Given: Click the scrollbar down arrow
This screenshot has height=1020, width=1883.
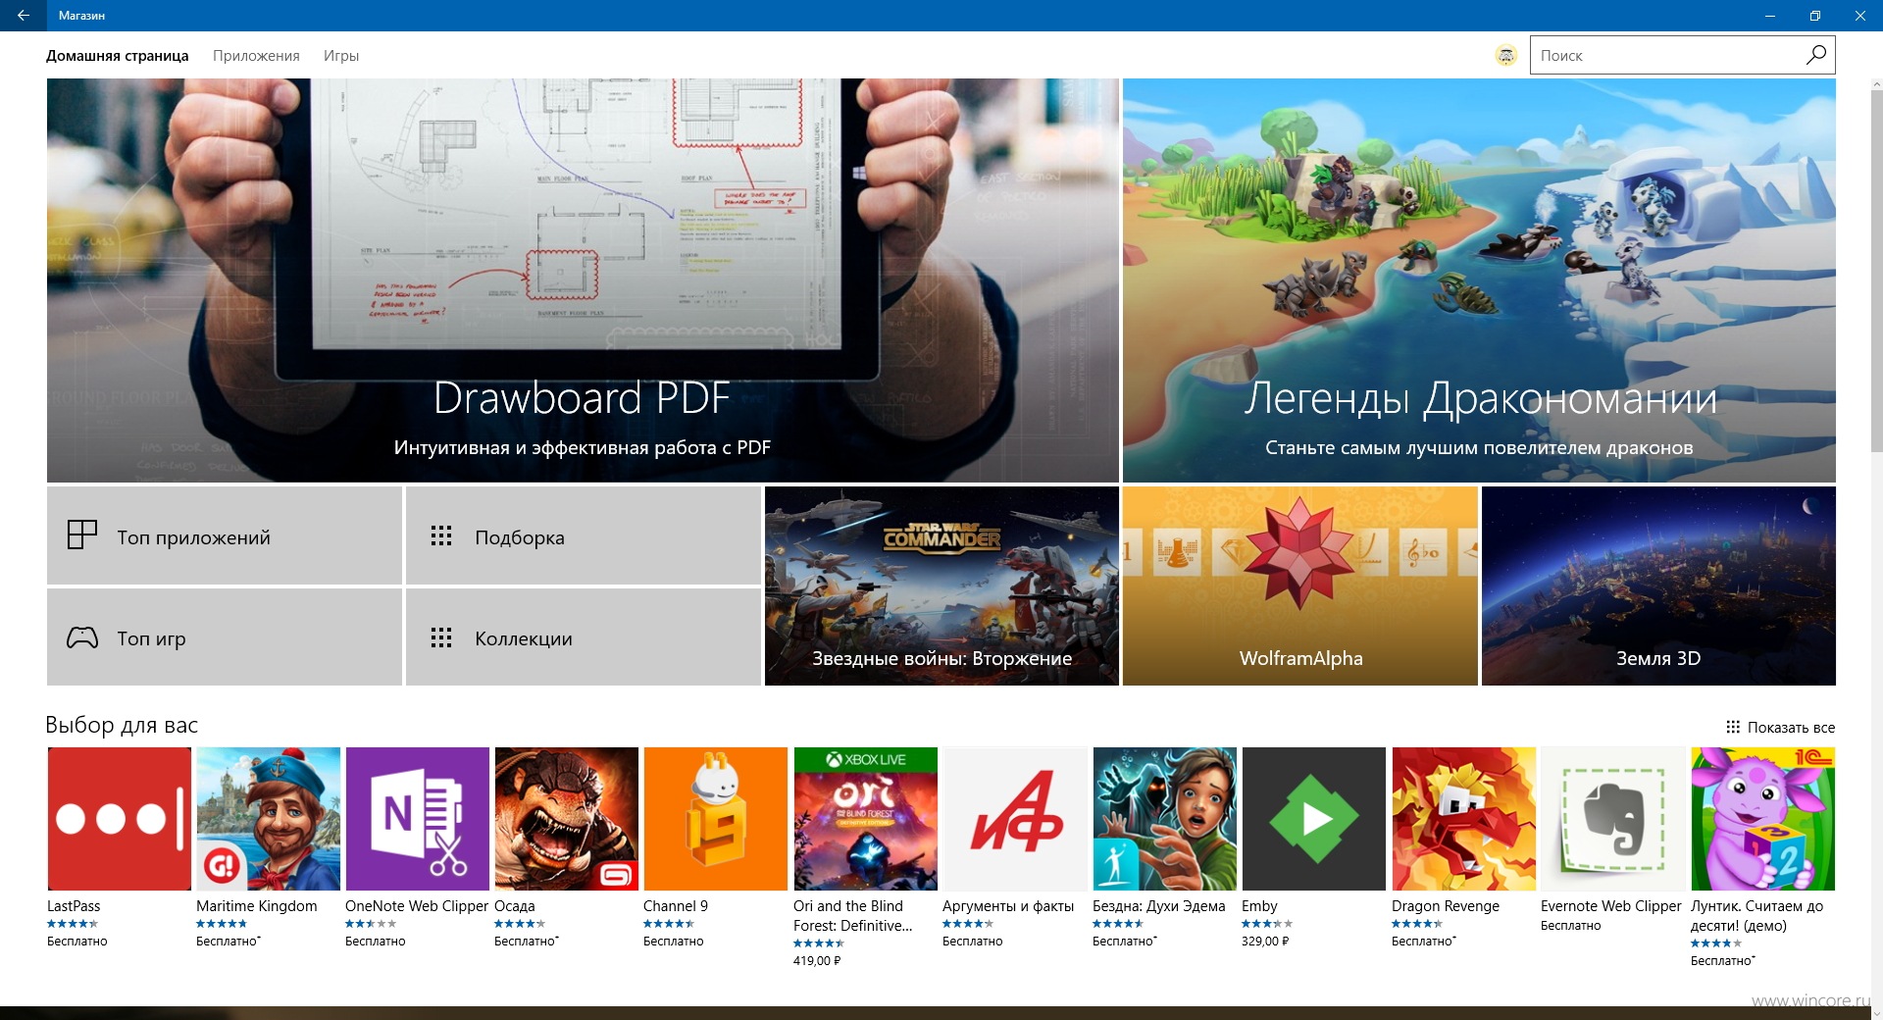Looking at the screenshot, I should pyautogui.click(x=1876, y=1012).
